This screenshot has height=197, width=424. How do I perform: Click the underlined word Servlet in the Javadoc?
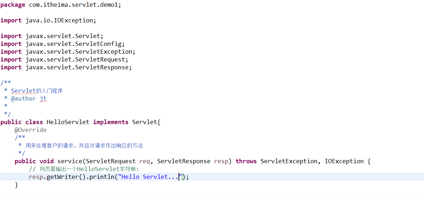pyautogui.click(x=24, y=91)
